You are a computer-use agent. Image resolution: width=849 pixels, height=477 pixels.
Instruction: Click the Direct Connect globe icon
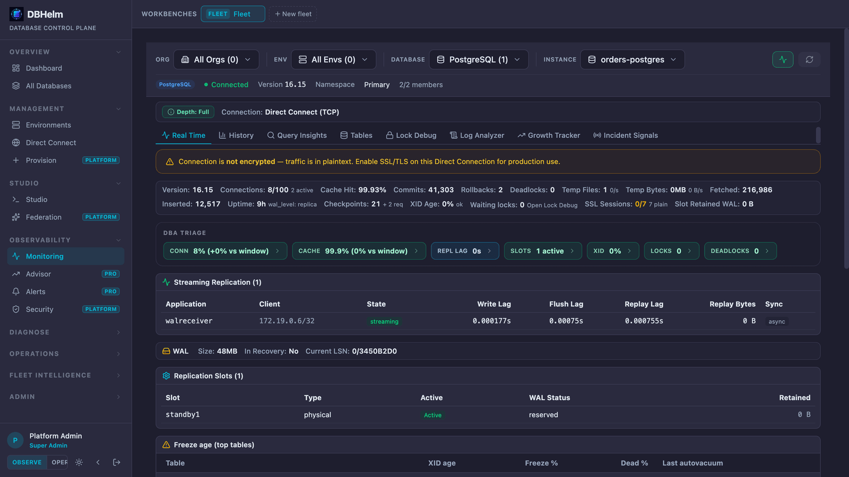[16, 143]
